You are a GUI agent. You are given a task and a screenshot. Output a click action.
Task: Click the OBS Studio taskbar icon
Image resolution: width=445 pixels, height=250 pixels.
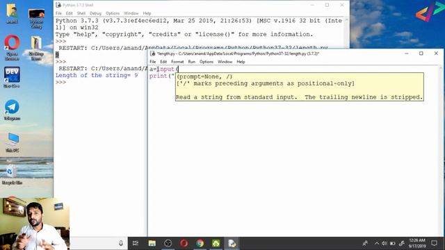click(x=168, y=243)
